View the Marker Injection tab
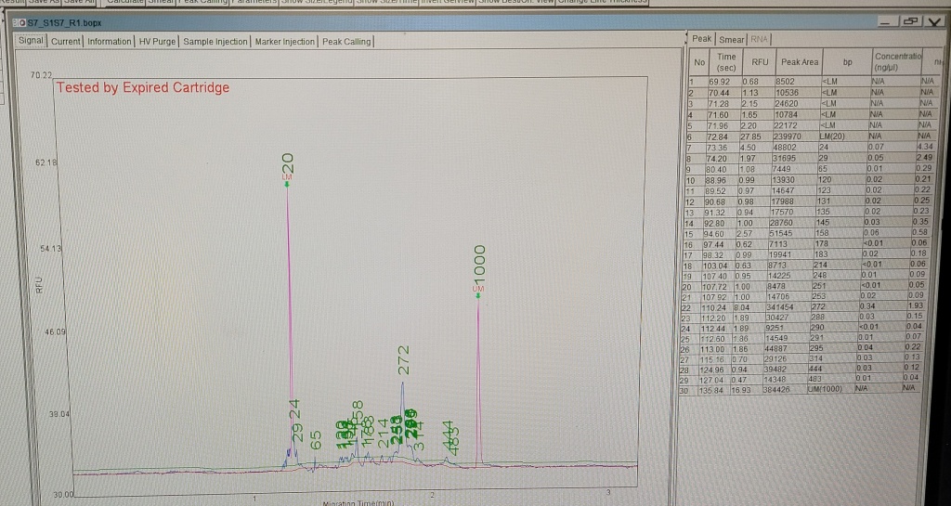The image size is (951, 506). point(285,41)
